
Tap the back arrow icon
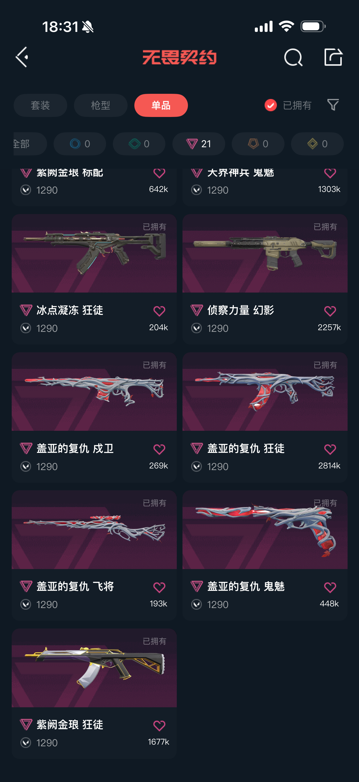click(x=22, y=57)
